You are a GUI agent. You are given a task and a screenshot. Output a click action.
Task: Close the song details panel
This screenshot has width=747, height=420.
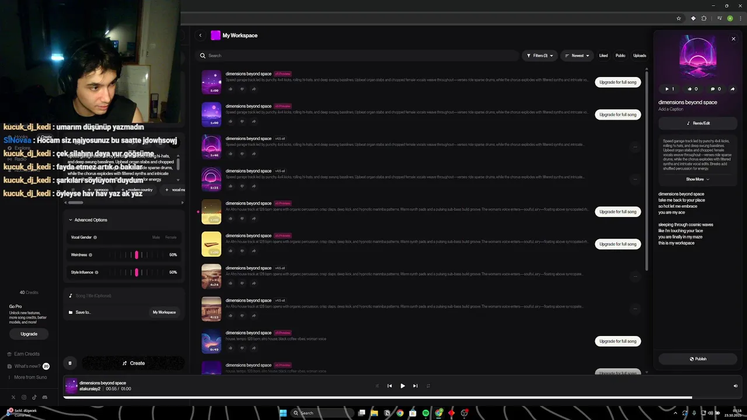(734, 39)
